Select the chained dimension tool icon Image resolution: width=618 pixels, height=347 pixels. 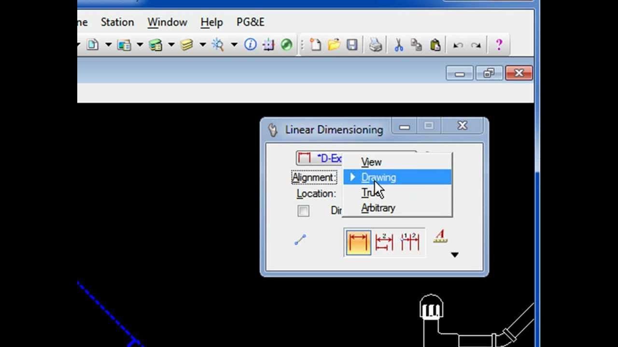pyautogui.click(x=410, y=242)
